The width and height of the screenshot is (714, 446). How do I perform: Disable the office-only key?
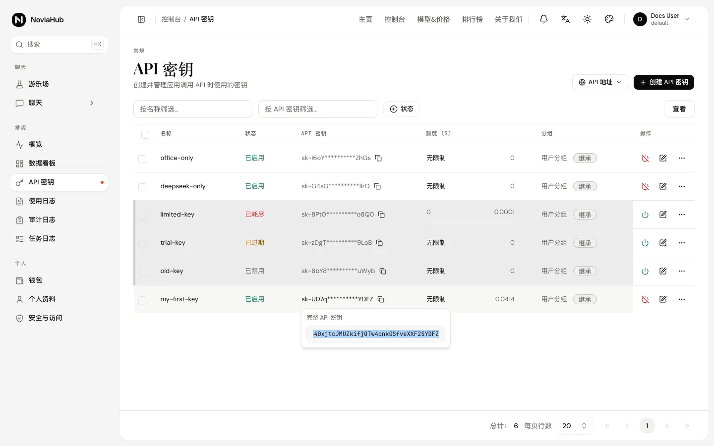tap(645, 158)
